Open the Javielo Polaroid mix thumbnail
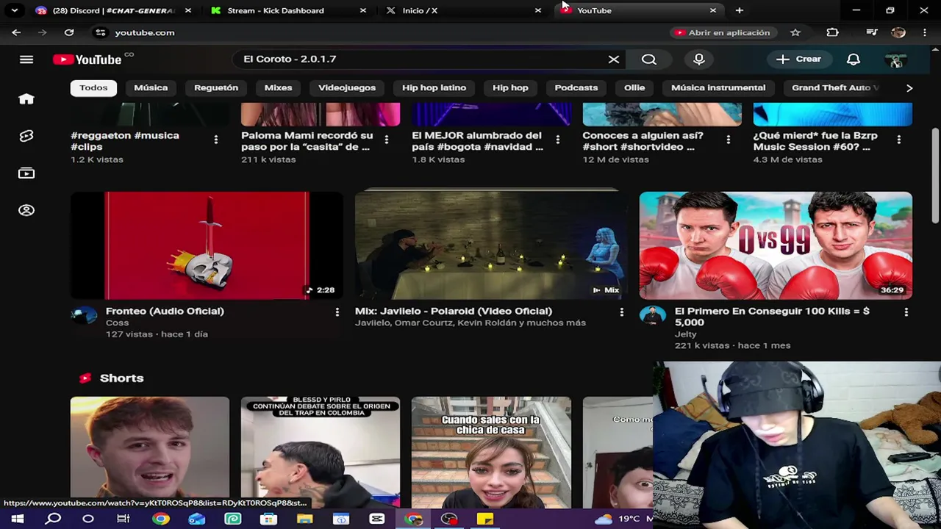Screen dimensions: 941x529 491,245
